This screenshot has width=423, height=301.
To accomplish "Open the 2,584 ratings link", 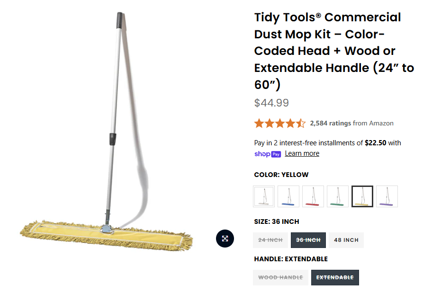I will (331, 123).
